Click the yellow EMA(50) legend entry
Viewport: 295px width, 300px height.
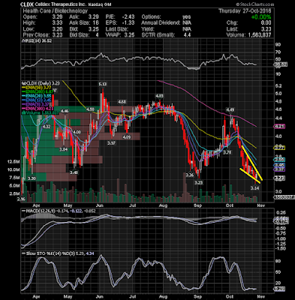[38, 88]
